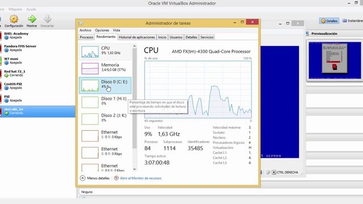Click the Ninguno text in VirtualBox details

click(87, 192)
